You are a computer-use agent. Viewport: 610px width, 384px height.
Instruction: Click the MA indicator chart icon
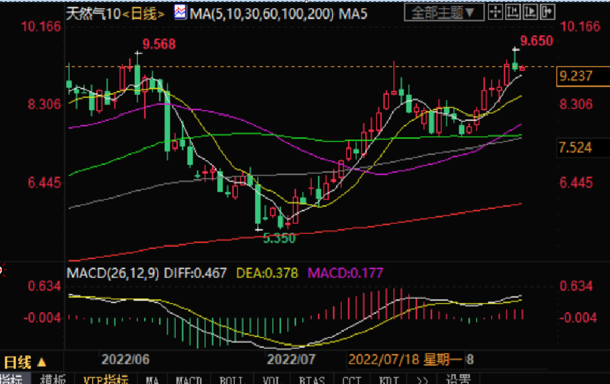click(180, 12)
